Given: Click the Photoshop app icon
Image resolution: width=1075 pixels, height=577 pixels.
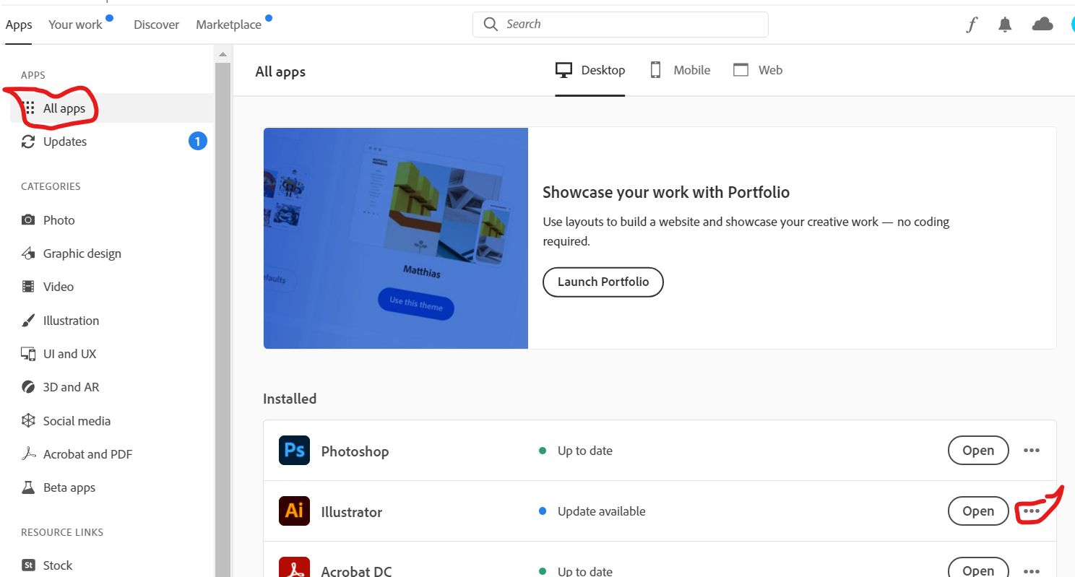Looking at the screenshot, I should [294, 451].
